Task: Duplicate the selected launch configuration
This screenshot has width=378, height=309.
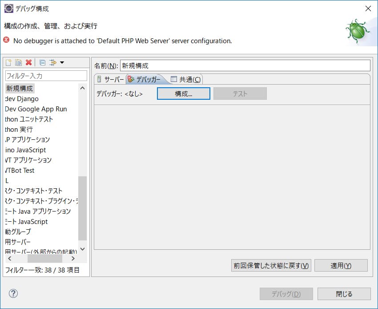Action: pos(19,62)
